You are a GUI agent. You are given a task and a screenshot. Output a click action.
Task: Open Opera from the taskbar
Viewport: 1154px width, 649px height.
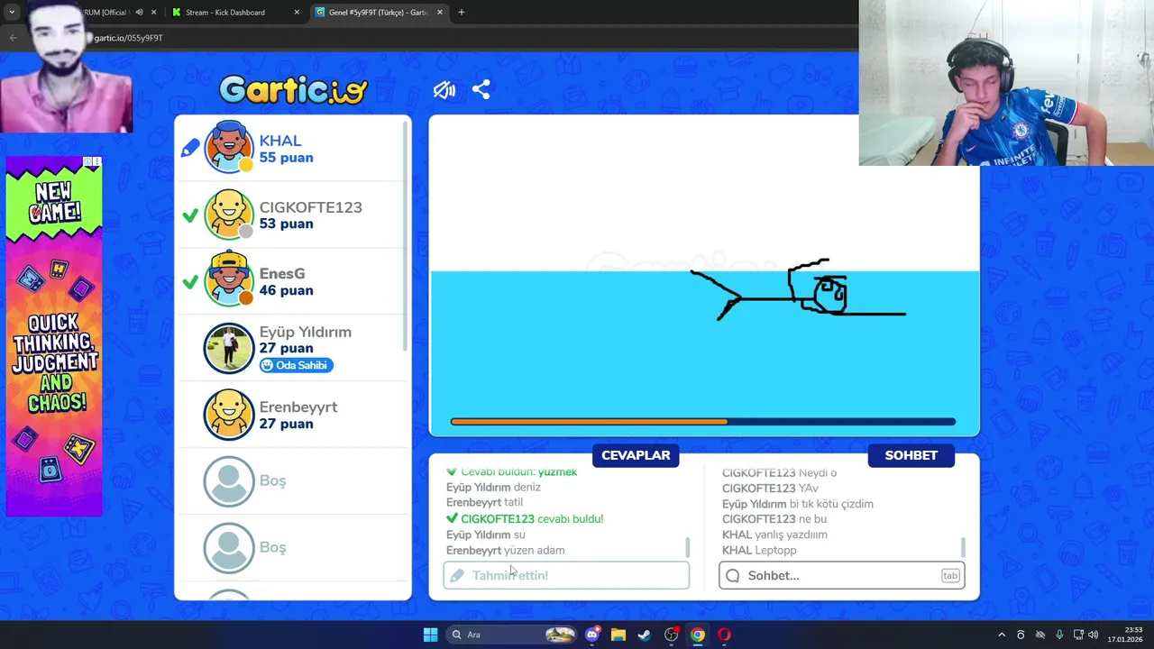click(724, 635)
